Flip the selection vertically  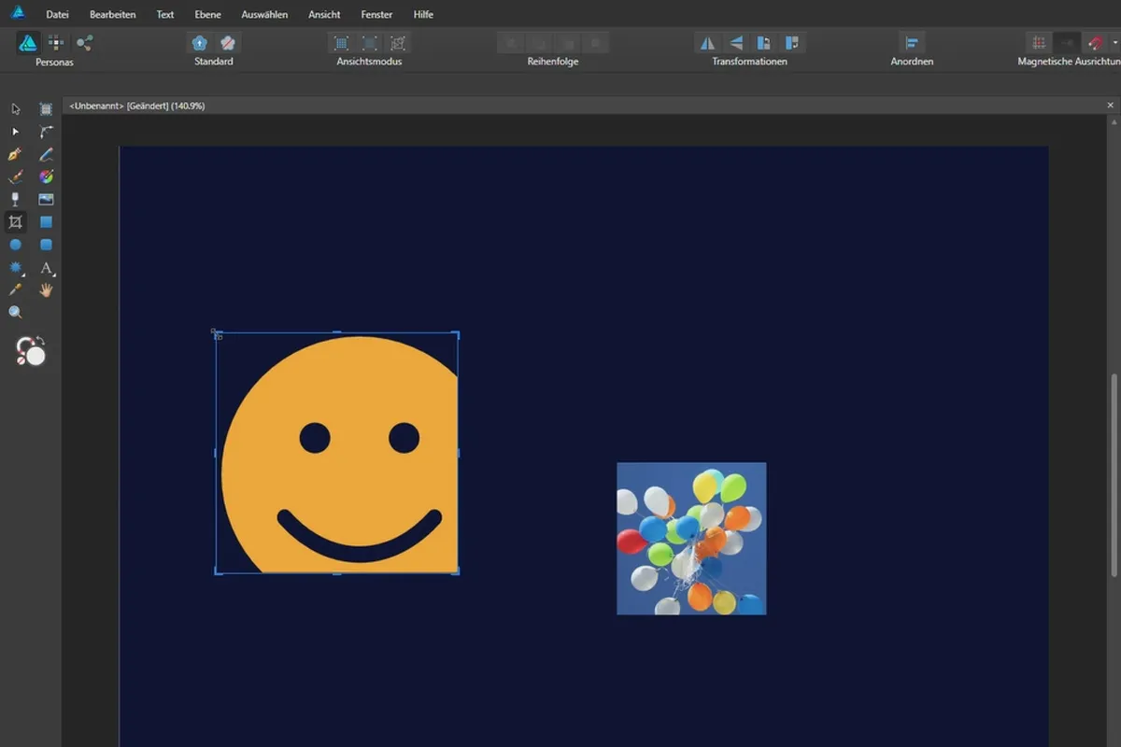736,43
